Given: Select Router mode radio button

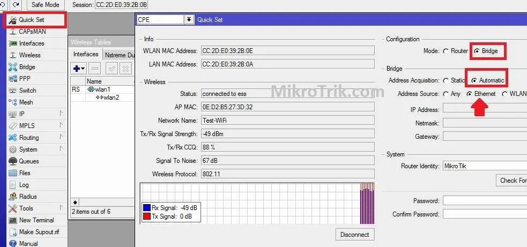Looking at the screenshot, I should [446, 51].
